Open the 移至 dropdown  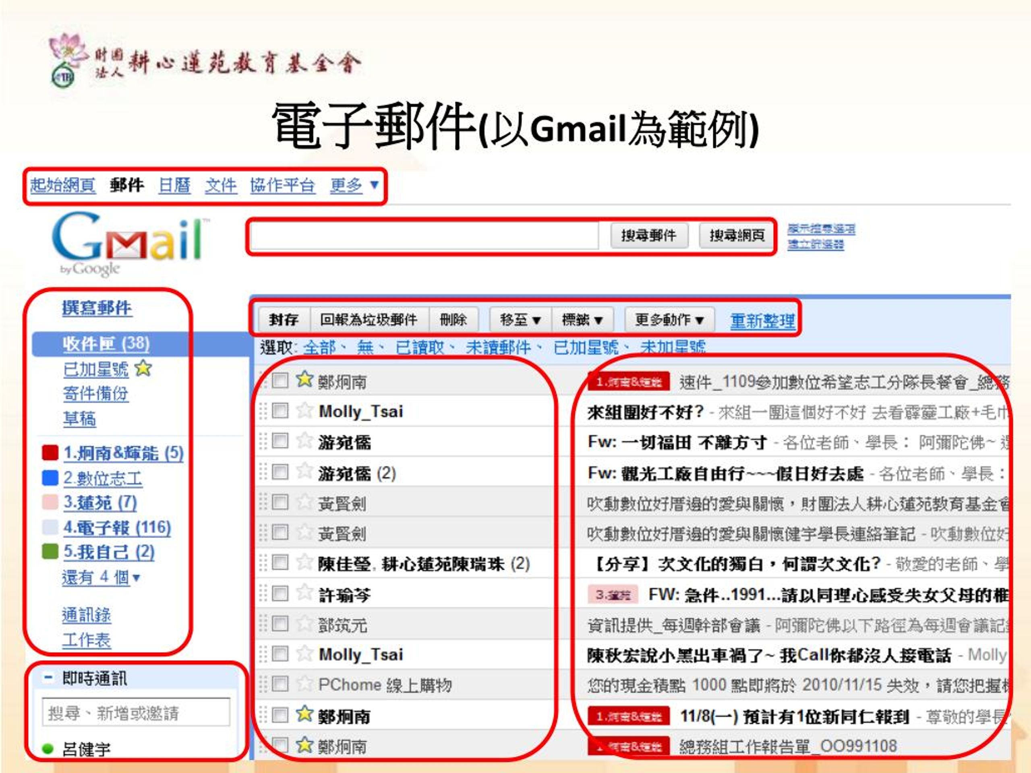[520, 320]
